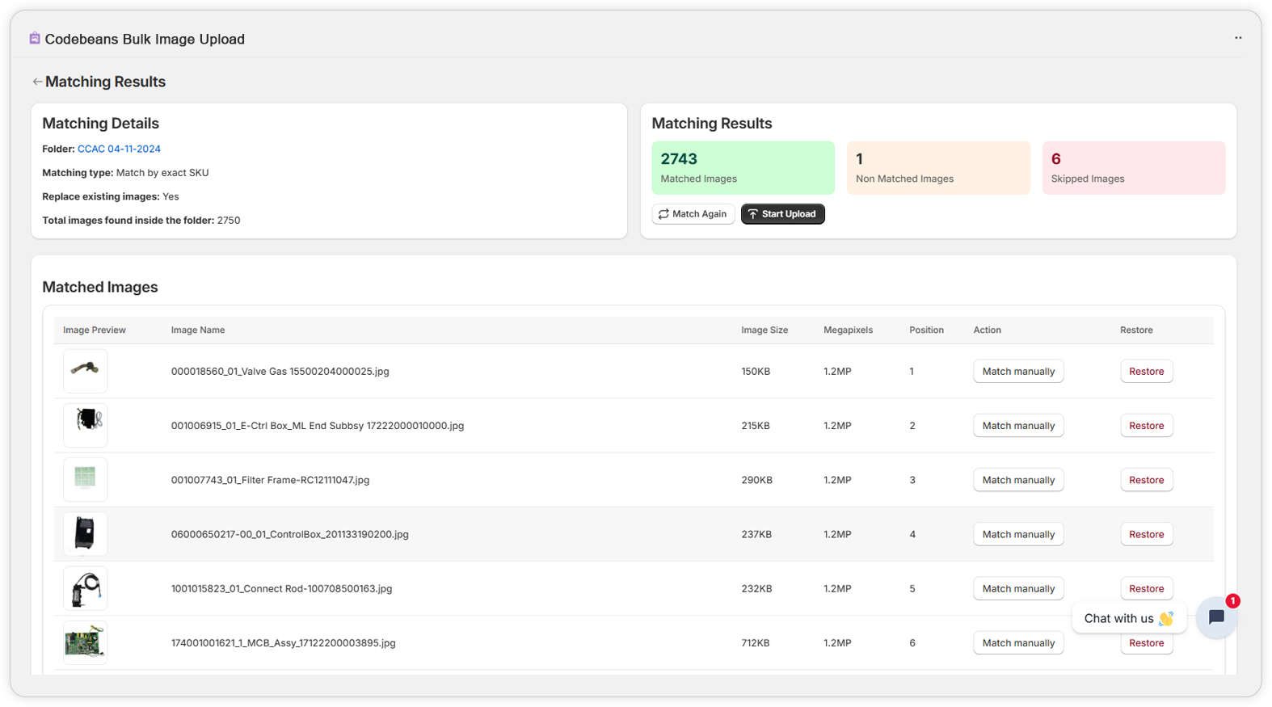
Task: Select the Skipped Images card
Action: [x=1133, y=168]
